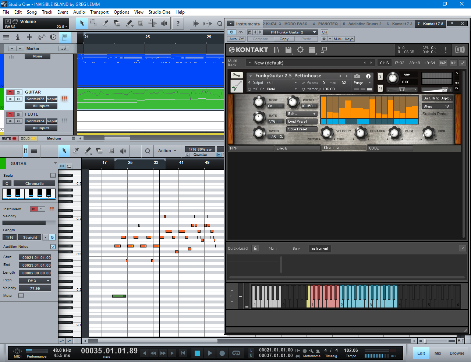Switch to the 4 - PIANOTEQ tab
The width and height of the screenshot is (471, 362).
click(325, 24)
